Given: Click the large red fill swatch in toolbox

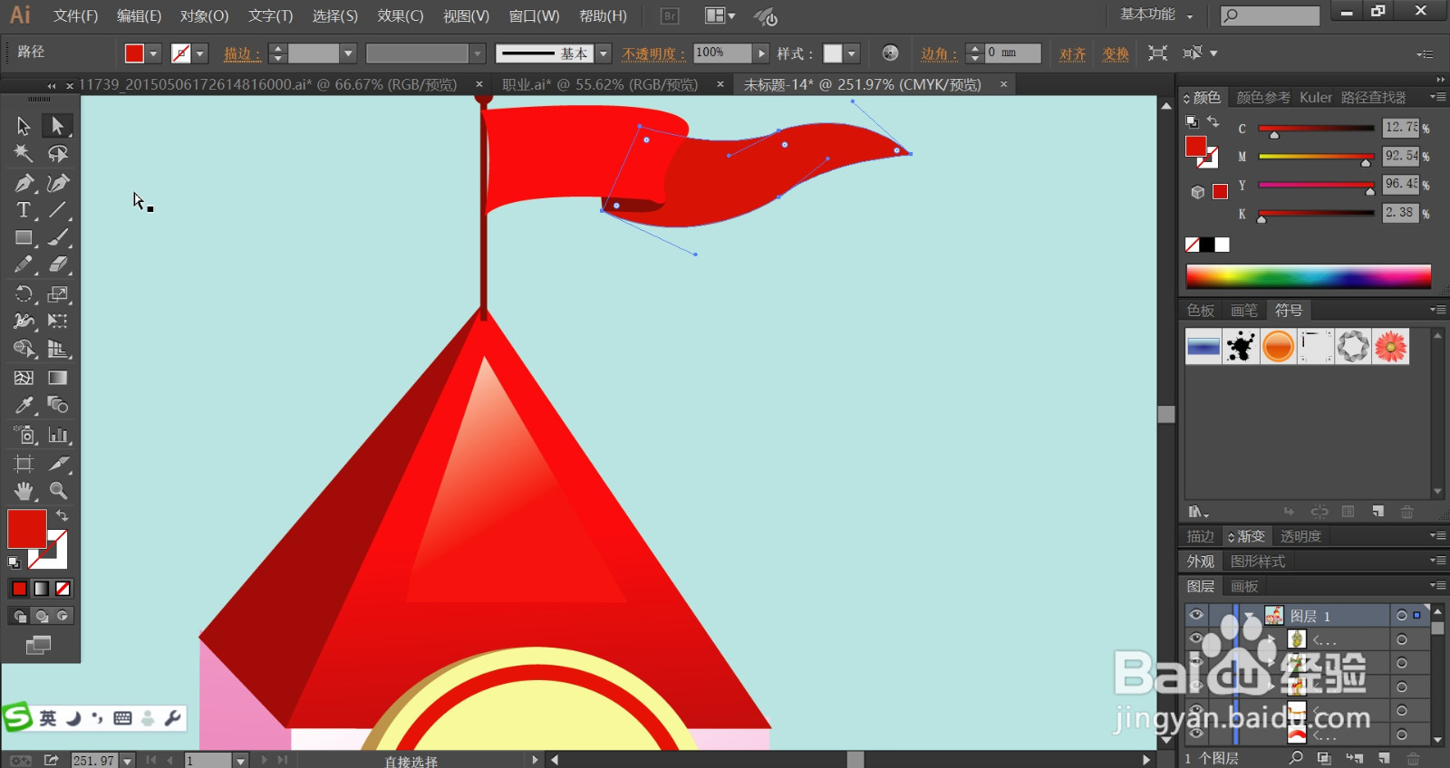Looking at the screenshot, I should [27, 529].
